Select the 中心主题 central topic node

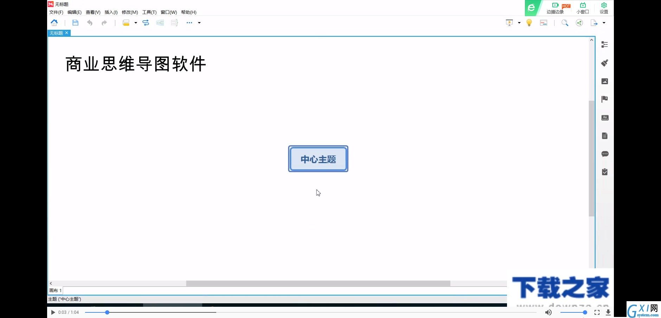(x=318, y=159)
